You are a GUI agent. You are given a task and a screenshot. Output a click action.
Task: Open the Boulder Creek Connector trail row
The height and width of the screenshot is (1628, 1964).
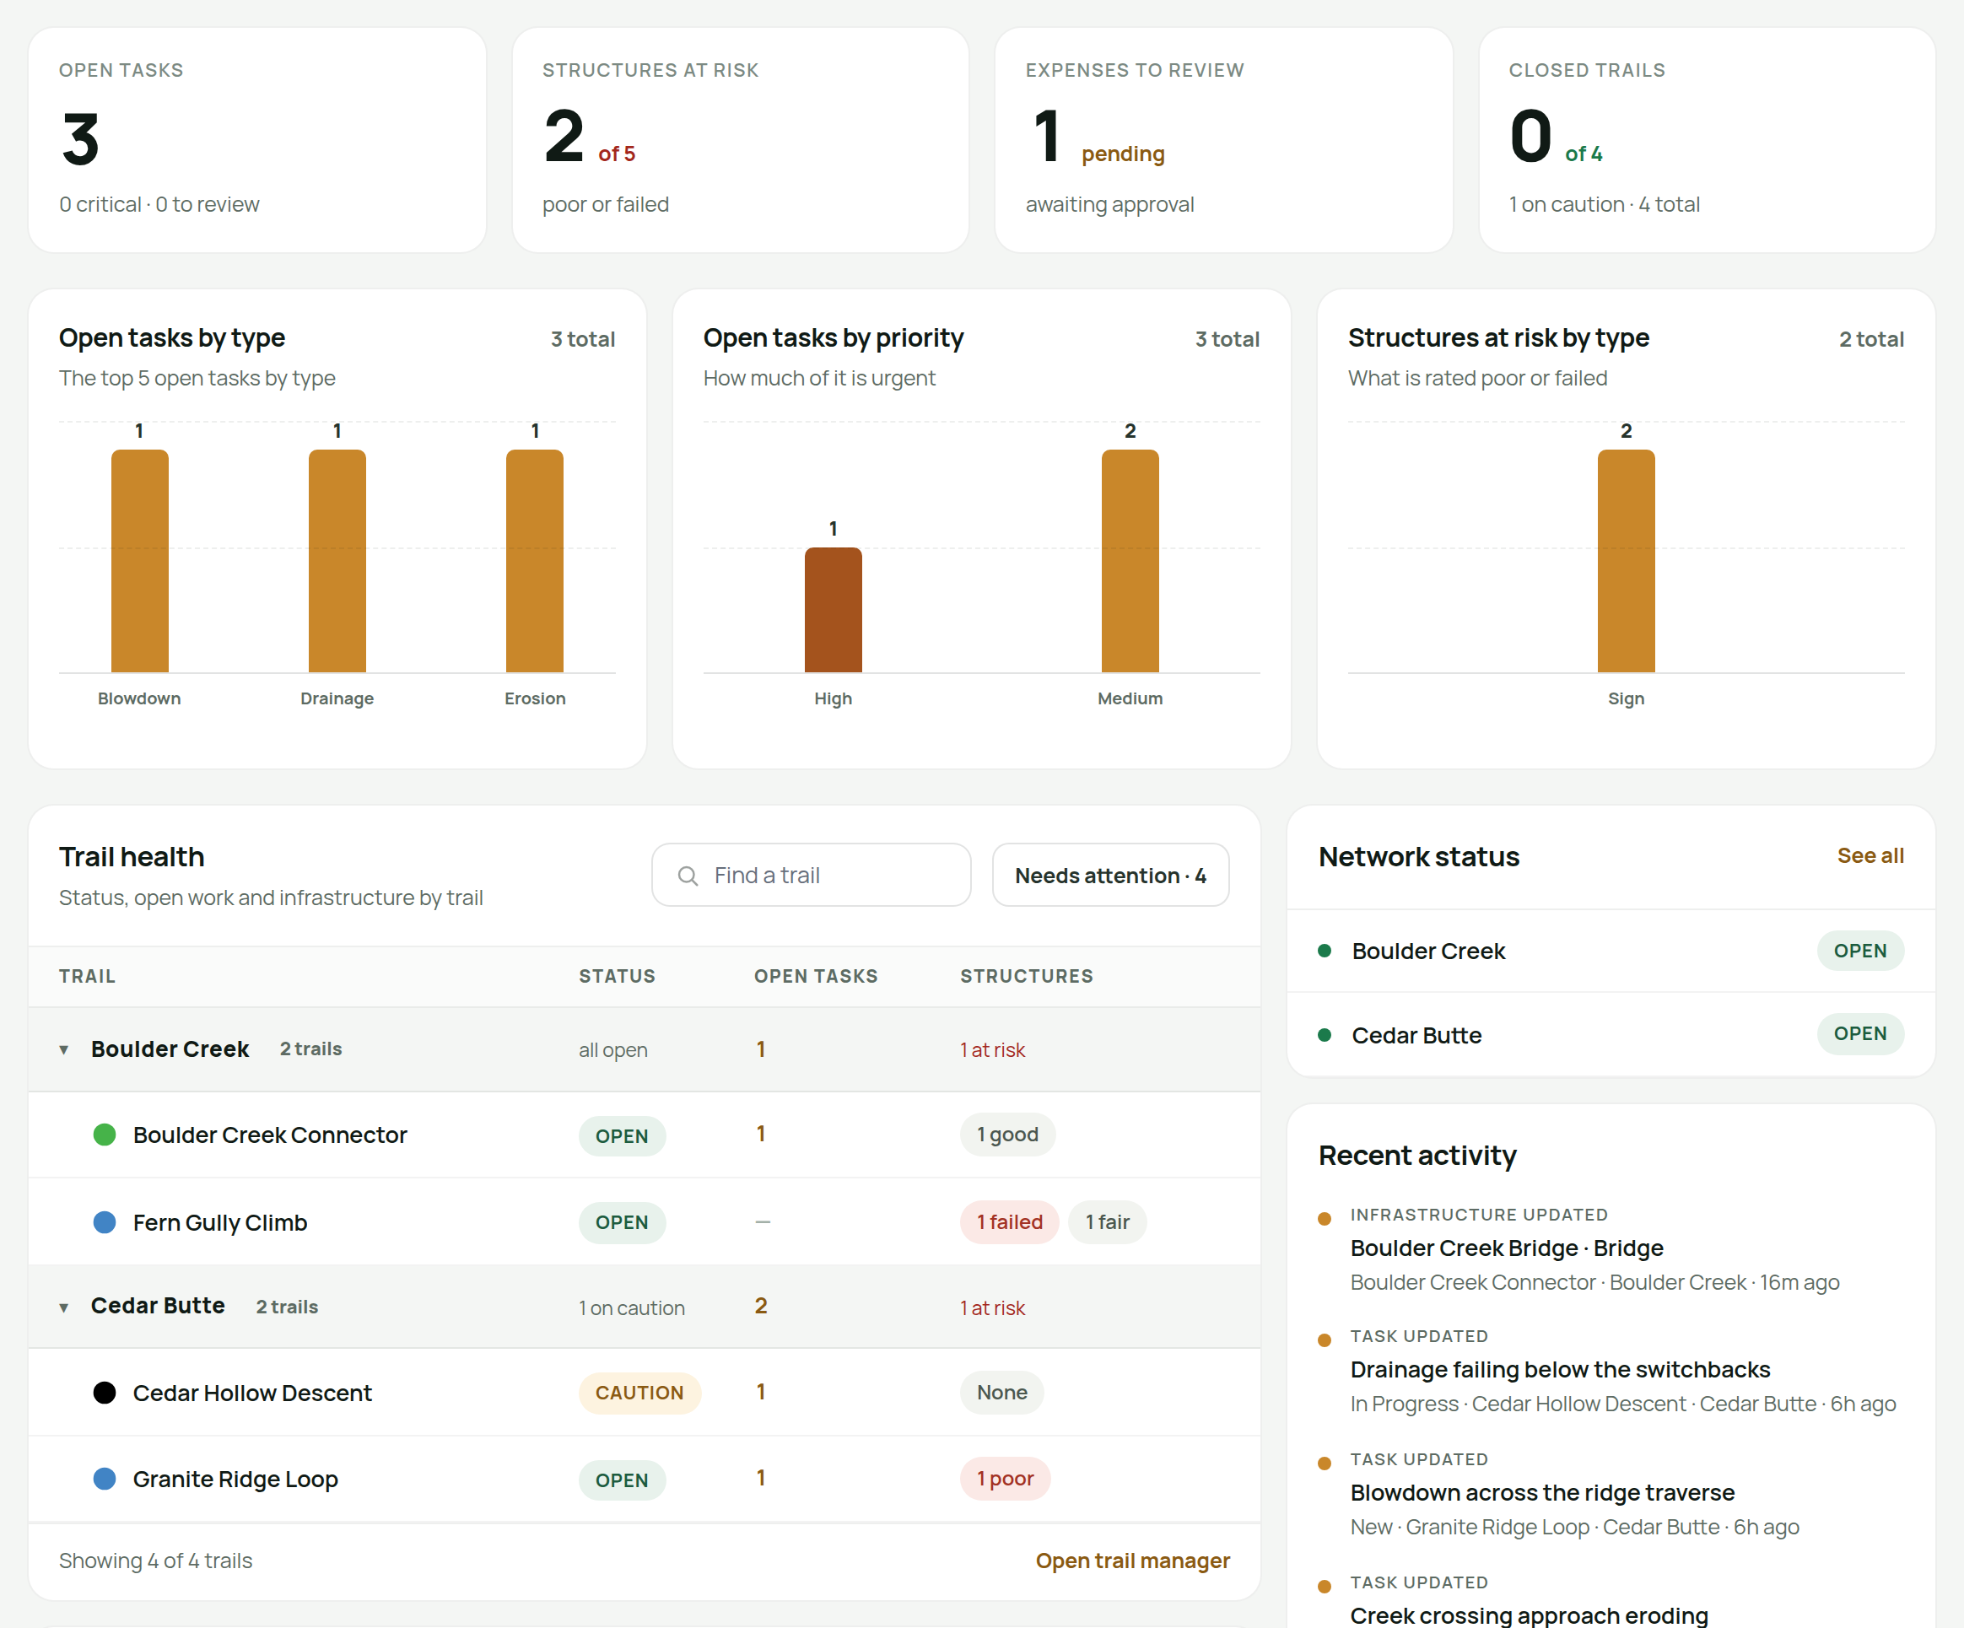[x=645, y=1135]
